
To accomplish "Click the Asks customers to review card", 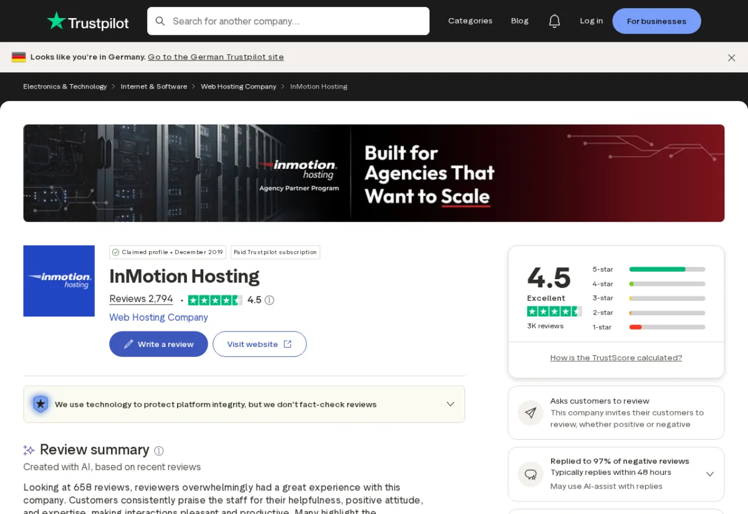I will [x=616, y=413].
